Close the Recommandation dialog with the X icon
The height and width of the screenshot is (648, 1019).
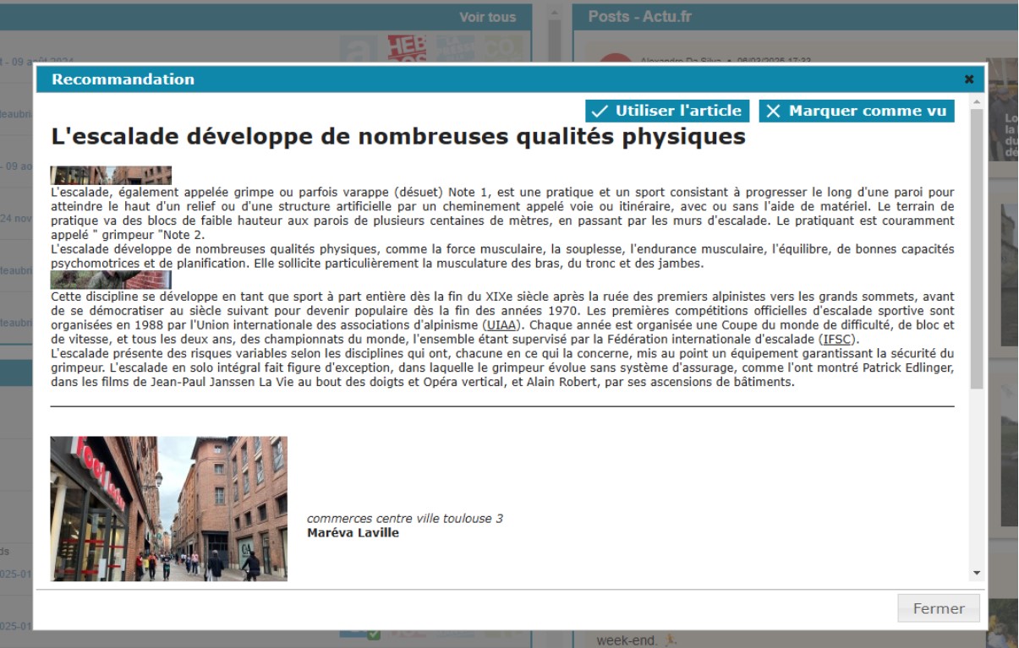click(x=969, y=79)
